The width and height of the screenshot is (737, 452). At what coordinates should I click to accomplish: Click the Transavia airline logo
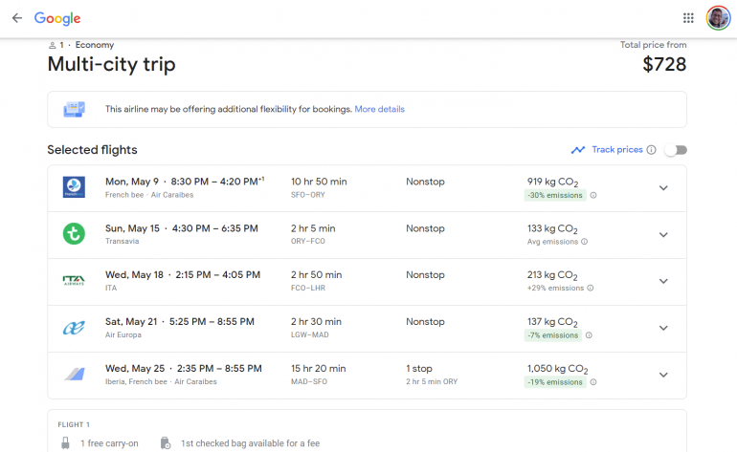74,234
